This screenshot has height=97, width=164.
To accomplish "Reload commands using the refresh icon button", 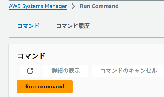I will coord(30,71).
